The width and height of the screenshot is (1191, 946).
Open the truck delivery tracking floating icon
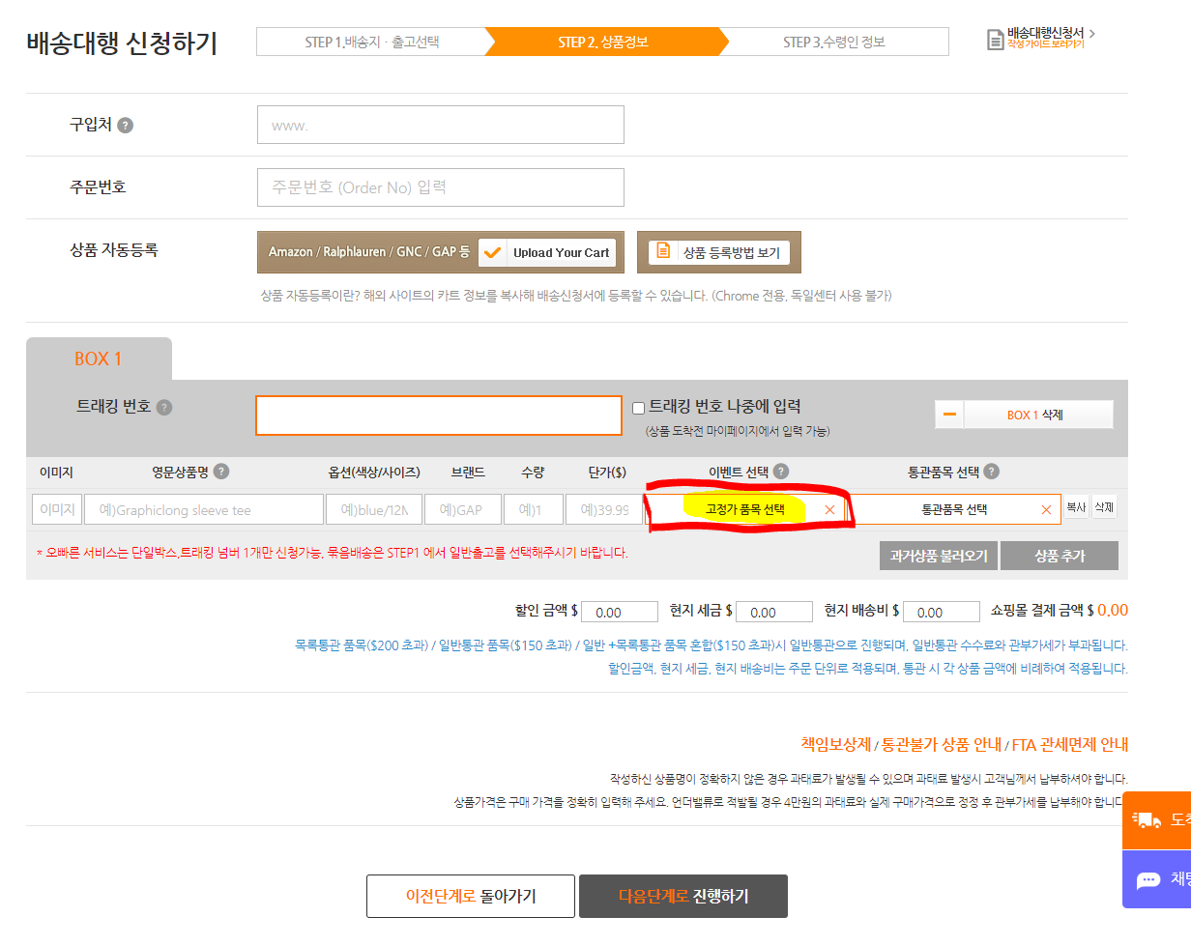1151,820
